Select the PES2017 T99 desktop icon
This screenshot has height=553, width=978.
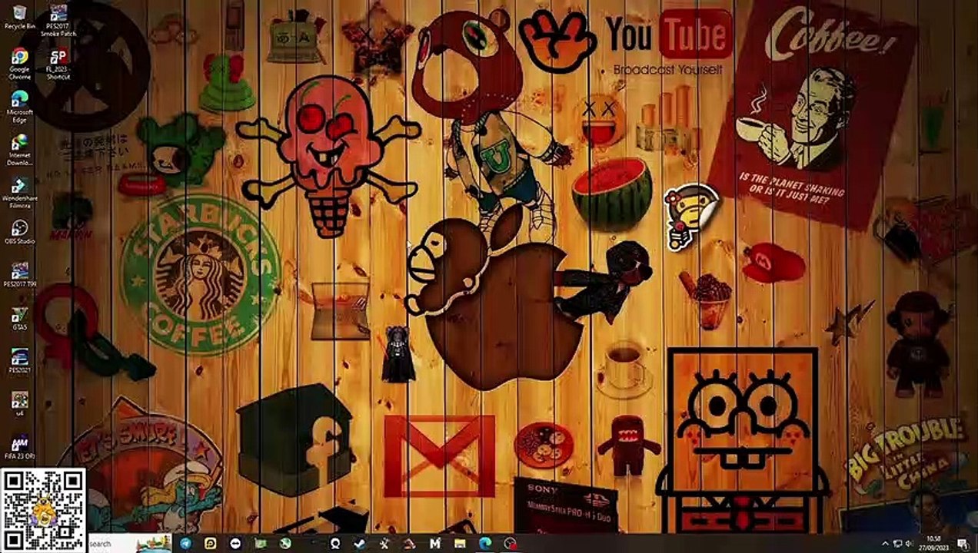(x=19, y=274)
